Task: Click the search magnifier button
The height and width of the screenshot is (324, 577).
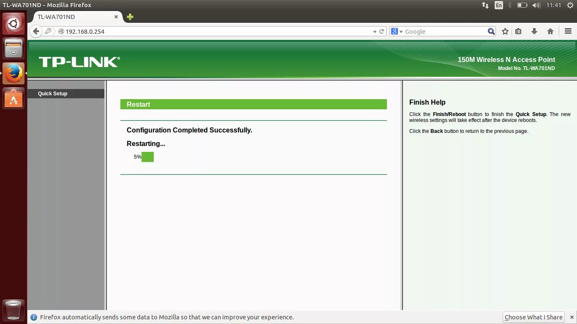Action: [491, 32]
